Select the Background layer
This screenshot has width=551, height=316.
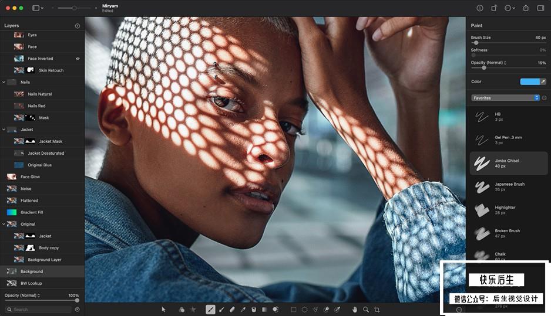pyautogui.click(x=42, y=271)
